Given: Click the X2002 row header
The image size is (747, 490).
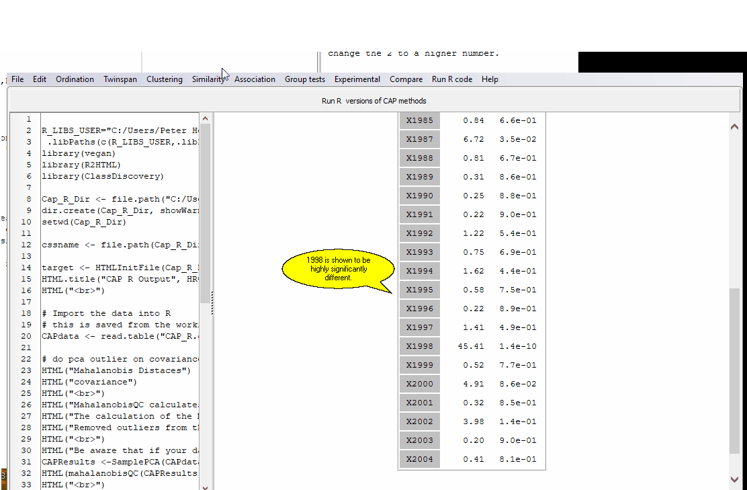Looking at the screenshot, I should (420, 421).
